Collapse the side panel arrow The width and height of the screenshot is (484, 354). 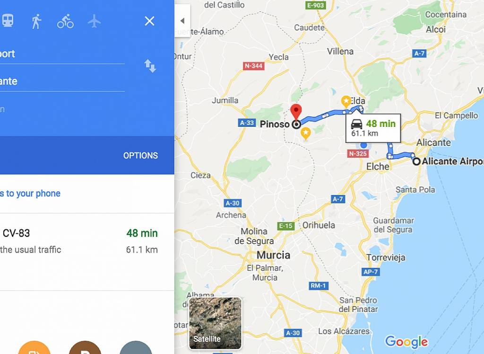[182, 21]
